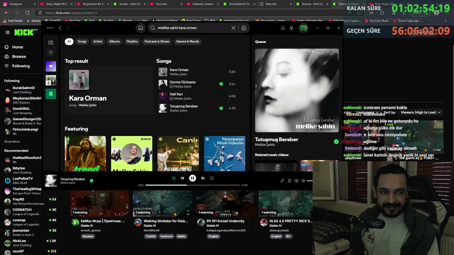
Task: Select the Albums filter chip
Action: [115, 41]
